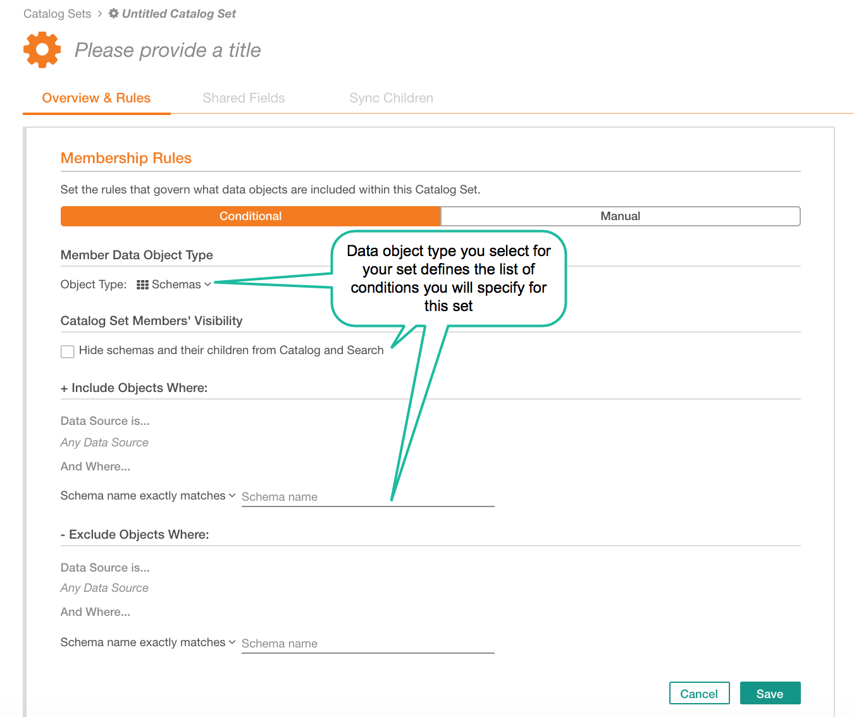Expand the Object Type Schemas dropdown
The image size is (854, 717).
tap(174, 285)
